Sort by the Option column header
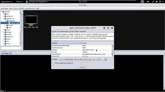 [67, 43]
